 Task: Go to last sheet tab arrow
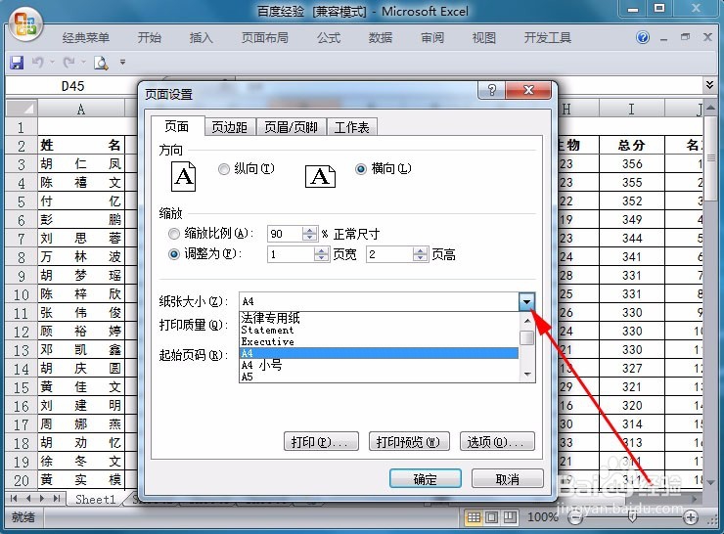pyautogui.click(x=57, y=499)
